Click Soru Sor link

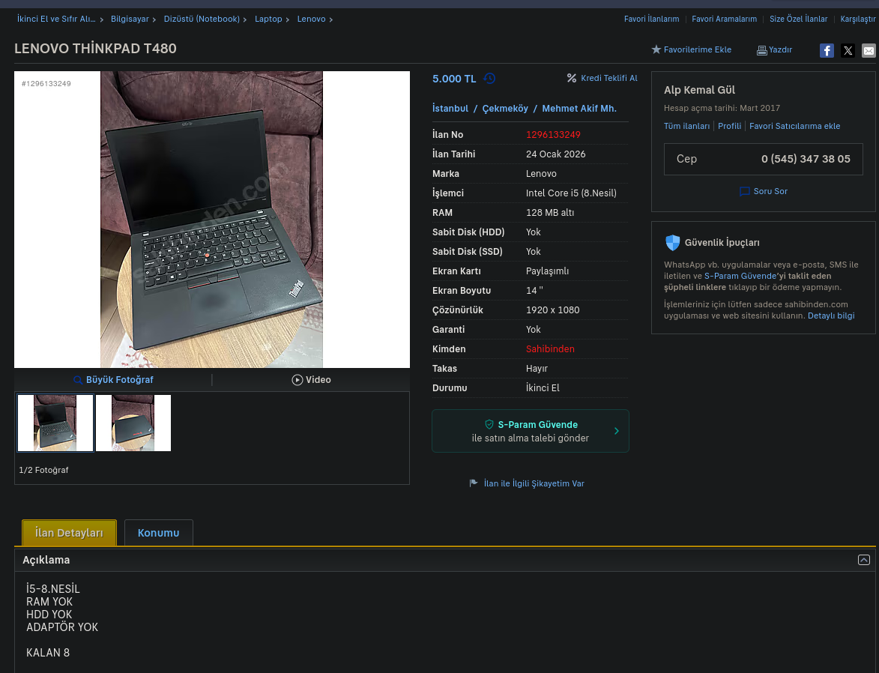click(x=770, y=191)
